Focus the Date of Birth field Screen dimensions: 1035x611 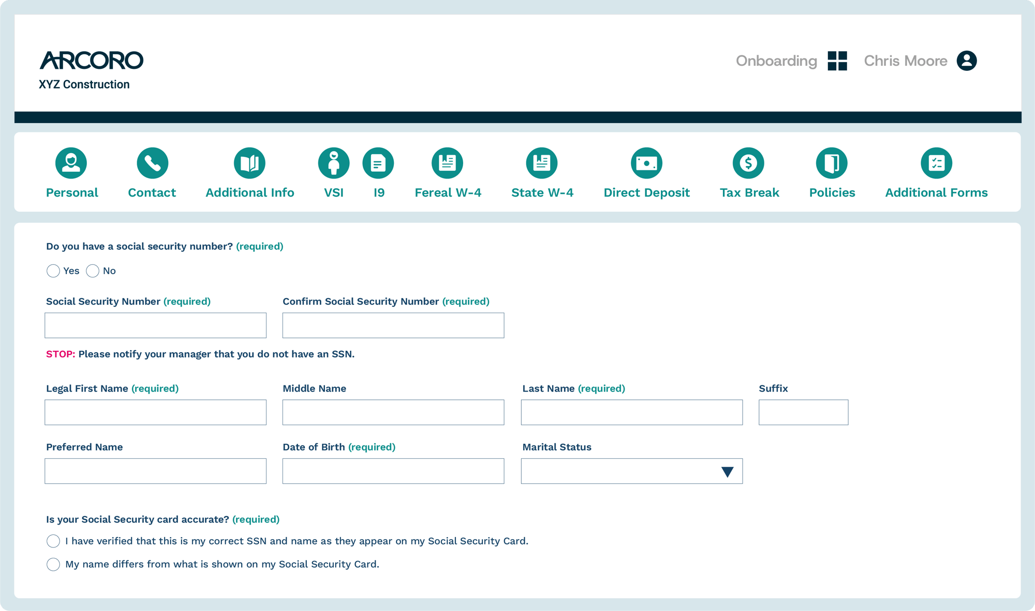[x=393, y=471]
